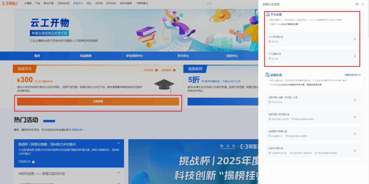
Task: Open the help icon in 选择认证类型 panel
Action: coord(357,4)
